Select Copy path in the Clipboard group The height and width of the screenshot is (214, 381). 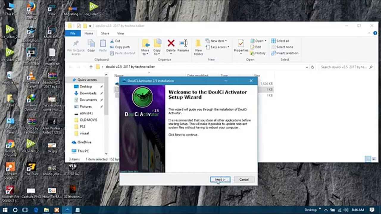[x=120, y=47]
